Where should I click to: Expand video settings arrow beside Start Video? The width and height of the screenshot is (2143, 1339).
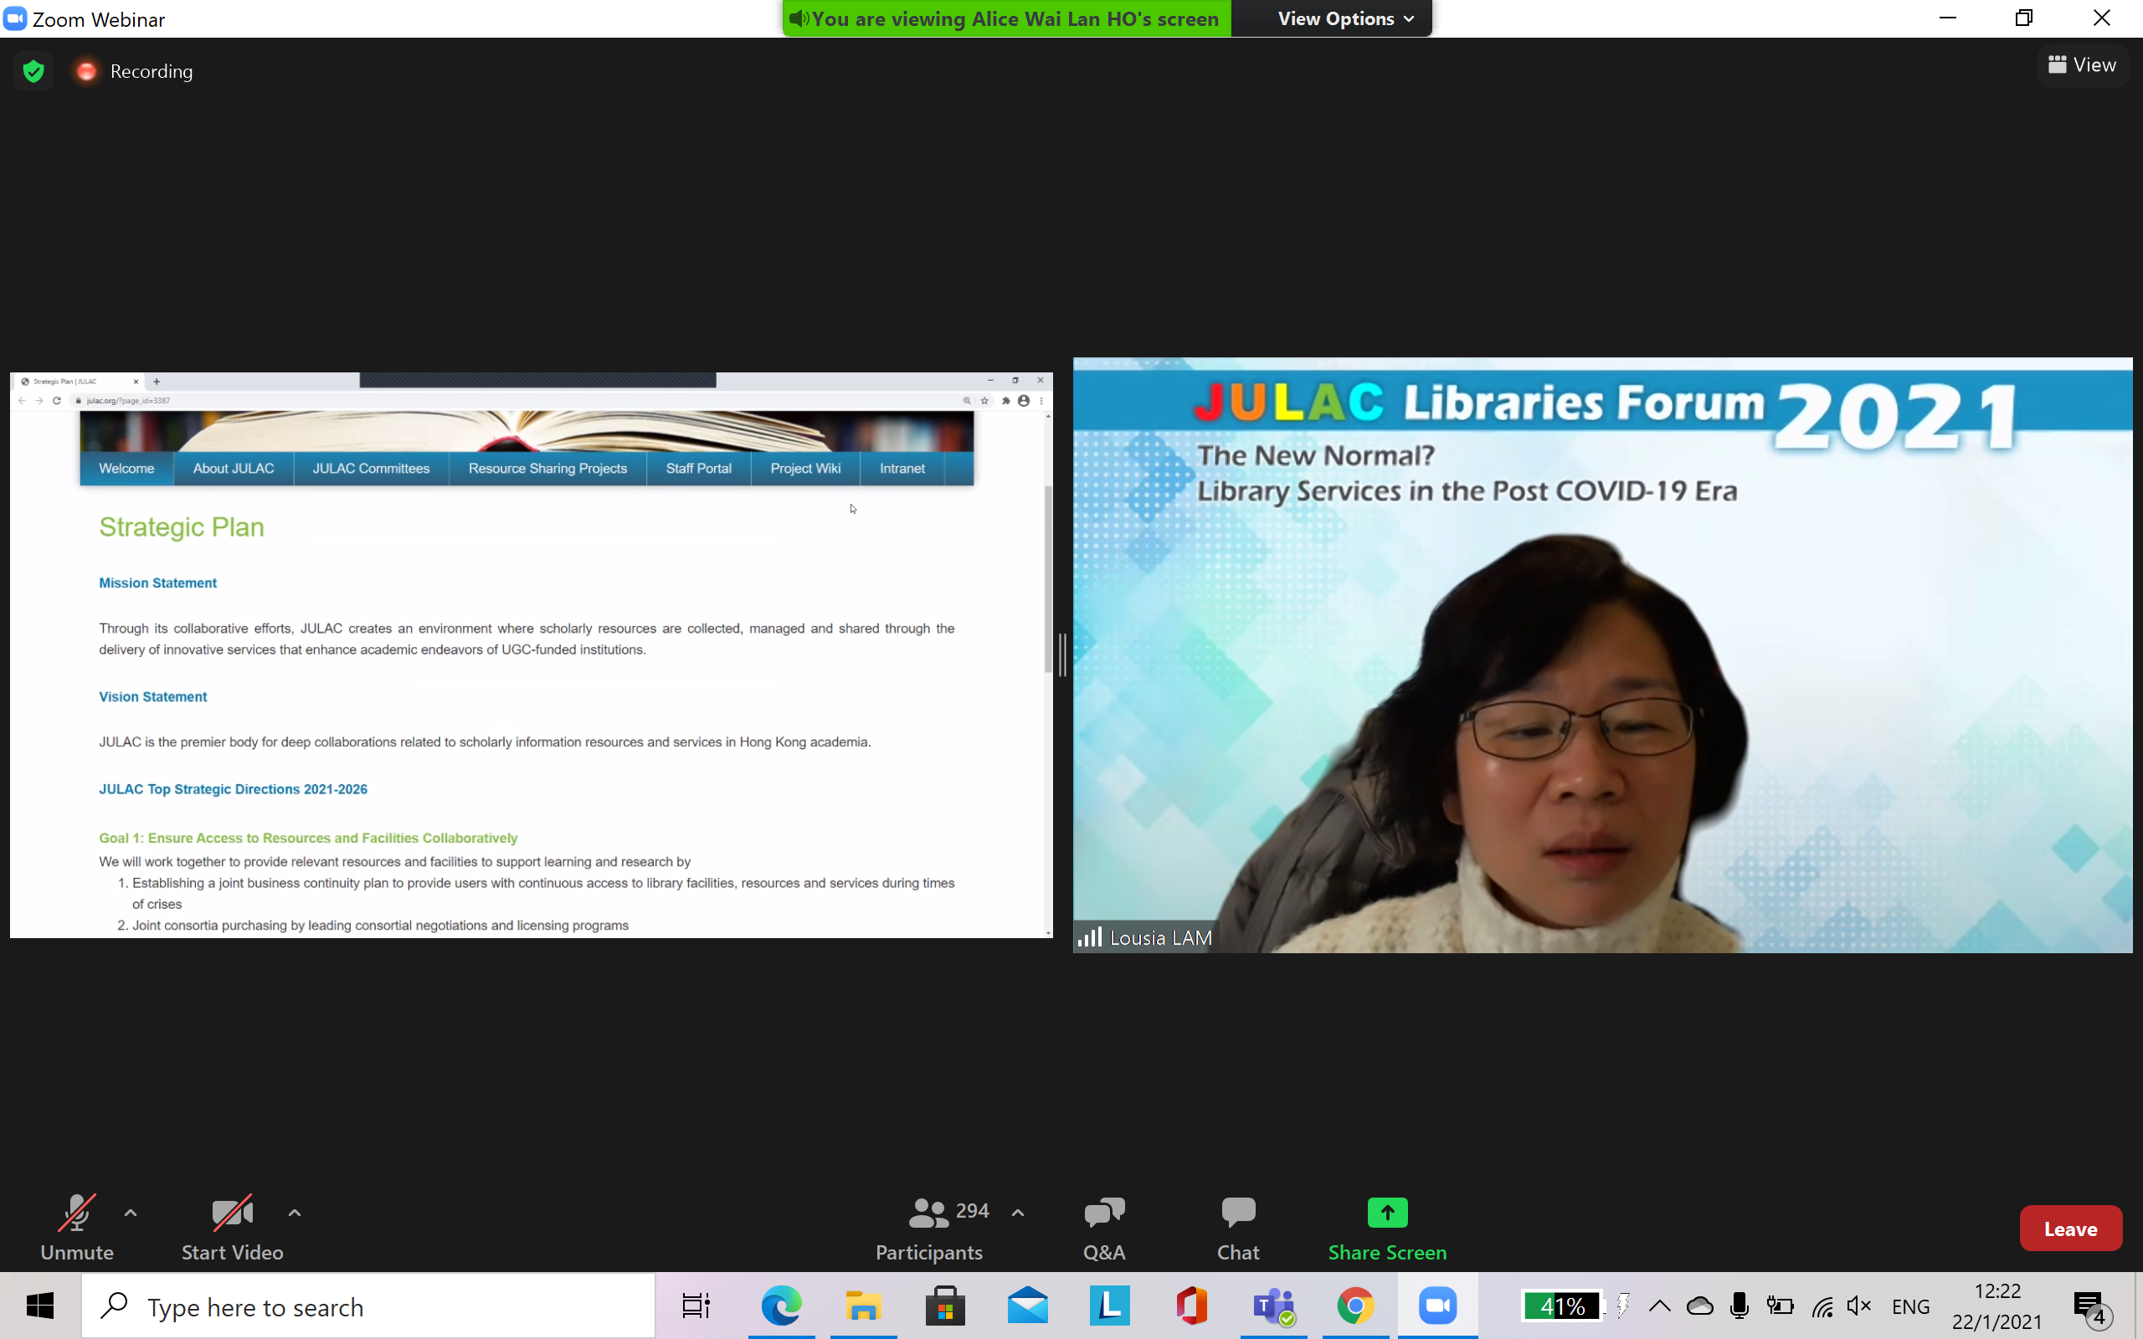pyautogui.click(x=295, y=1213)
